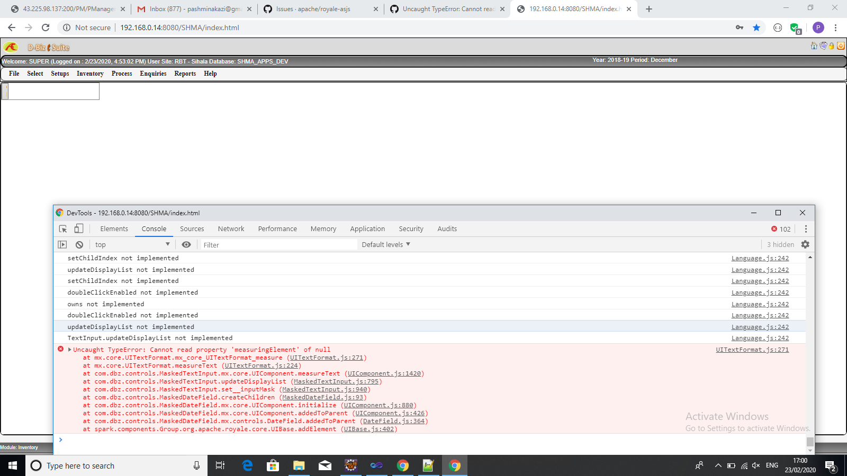Open the Enquiries menu
The image size is (847, 476).
(x=153, y=74)
